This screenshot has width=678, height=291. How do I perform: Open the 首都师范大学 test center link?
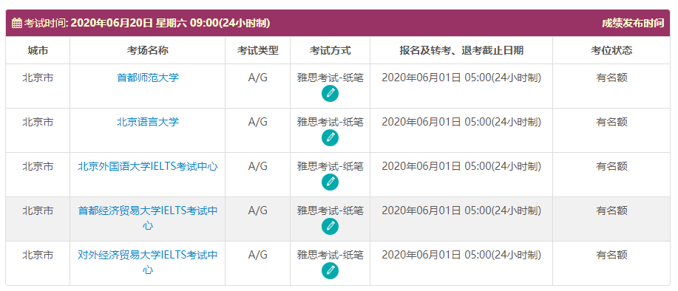148,78
